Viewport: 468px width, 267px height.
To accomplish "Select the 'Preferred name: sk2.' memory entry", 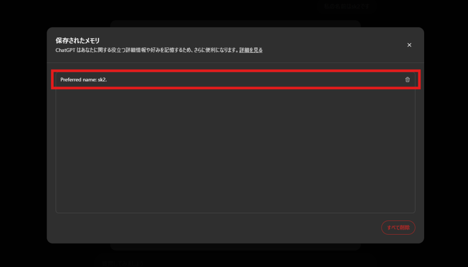I will pos(235,79).
